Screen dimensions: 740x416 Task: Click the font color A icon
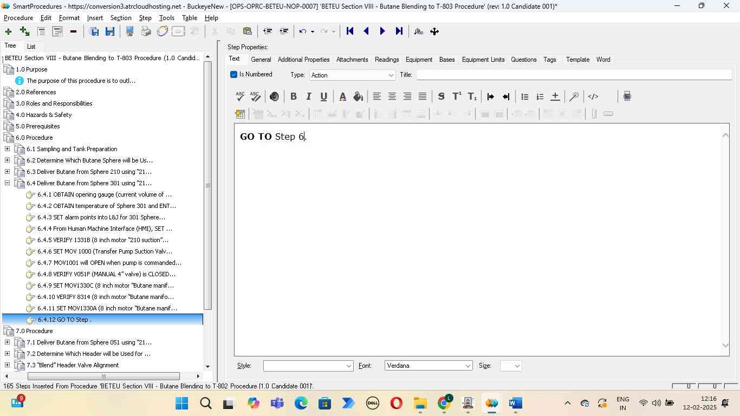click(343, 96)
